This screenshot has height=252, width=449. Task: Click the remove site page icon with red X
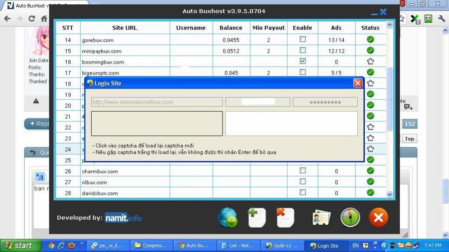(285, 218)
